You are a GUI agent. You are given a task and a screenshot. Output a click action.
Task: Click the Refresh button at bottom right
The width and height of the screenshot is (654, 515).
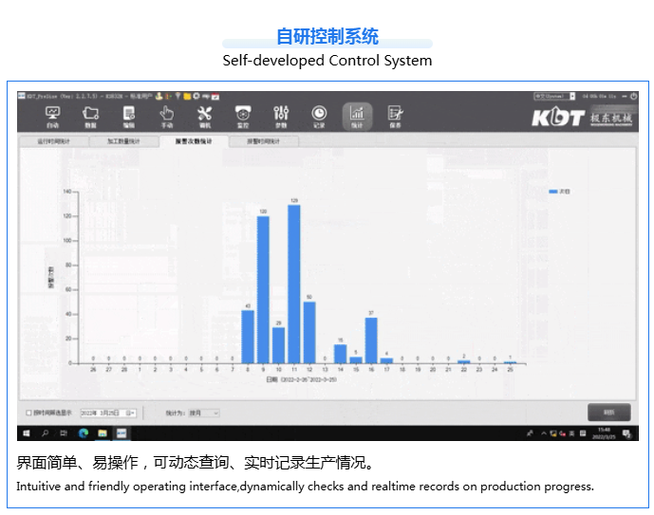pyautogui.click(x=608, y=412)
